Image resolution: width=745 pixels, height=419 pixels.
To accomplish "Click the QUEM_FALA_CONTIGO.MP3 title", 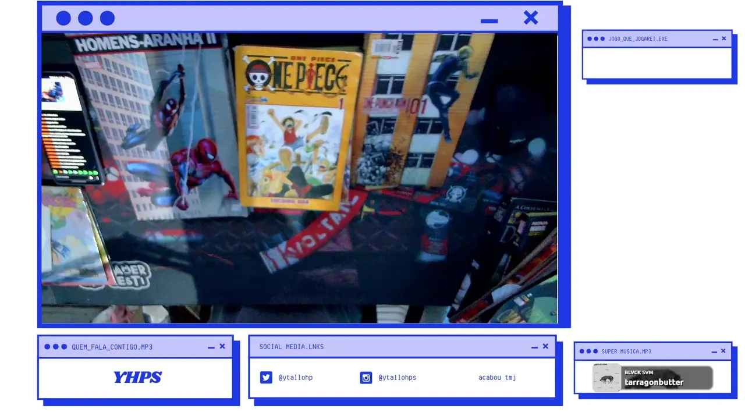I will (x=112, y=347).
